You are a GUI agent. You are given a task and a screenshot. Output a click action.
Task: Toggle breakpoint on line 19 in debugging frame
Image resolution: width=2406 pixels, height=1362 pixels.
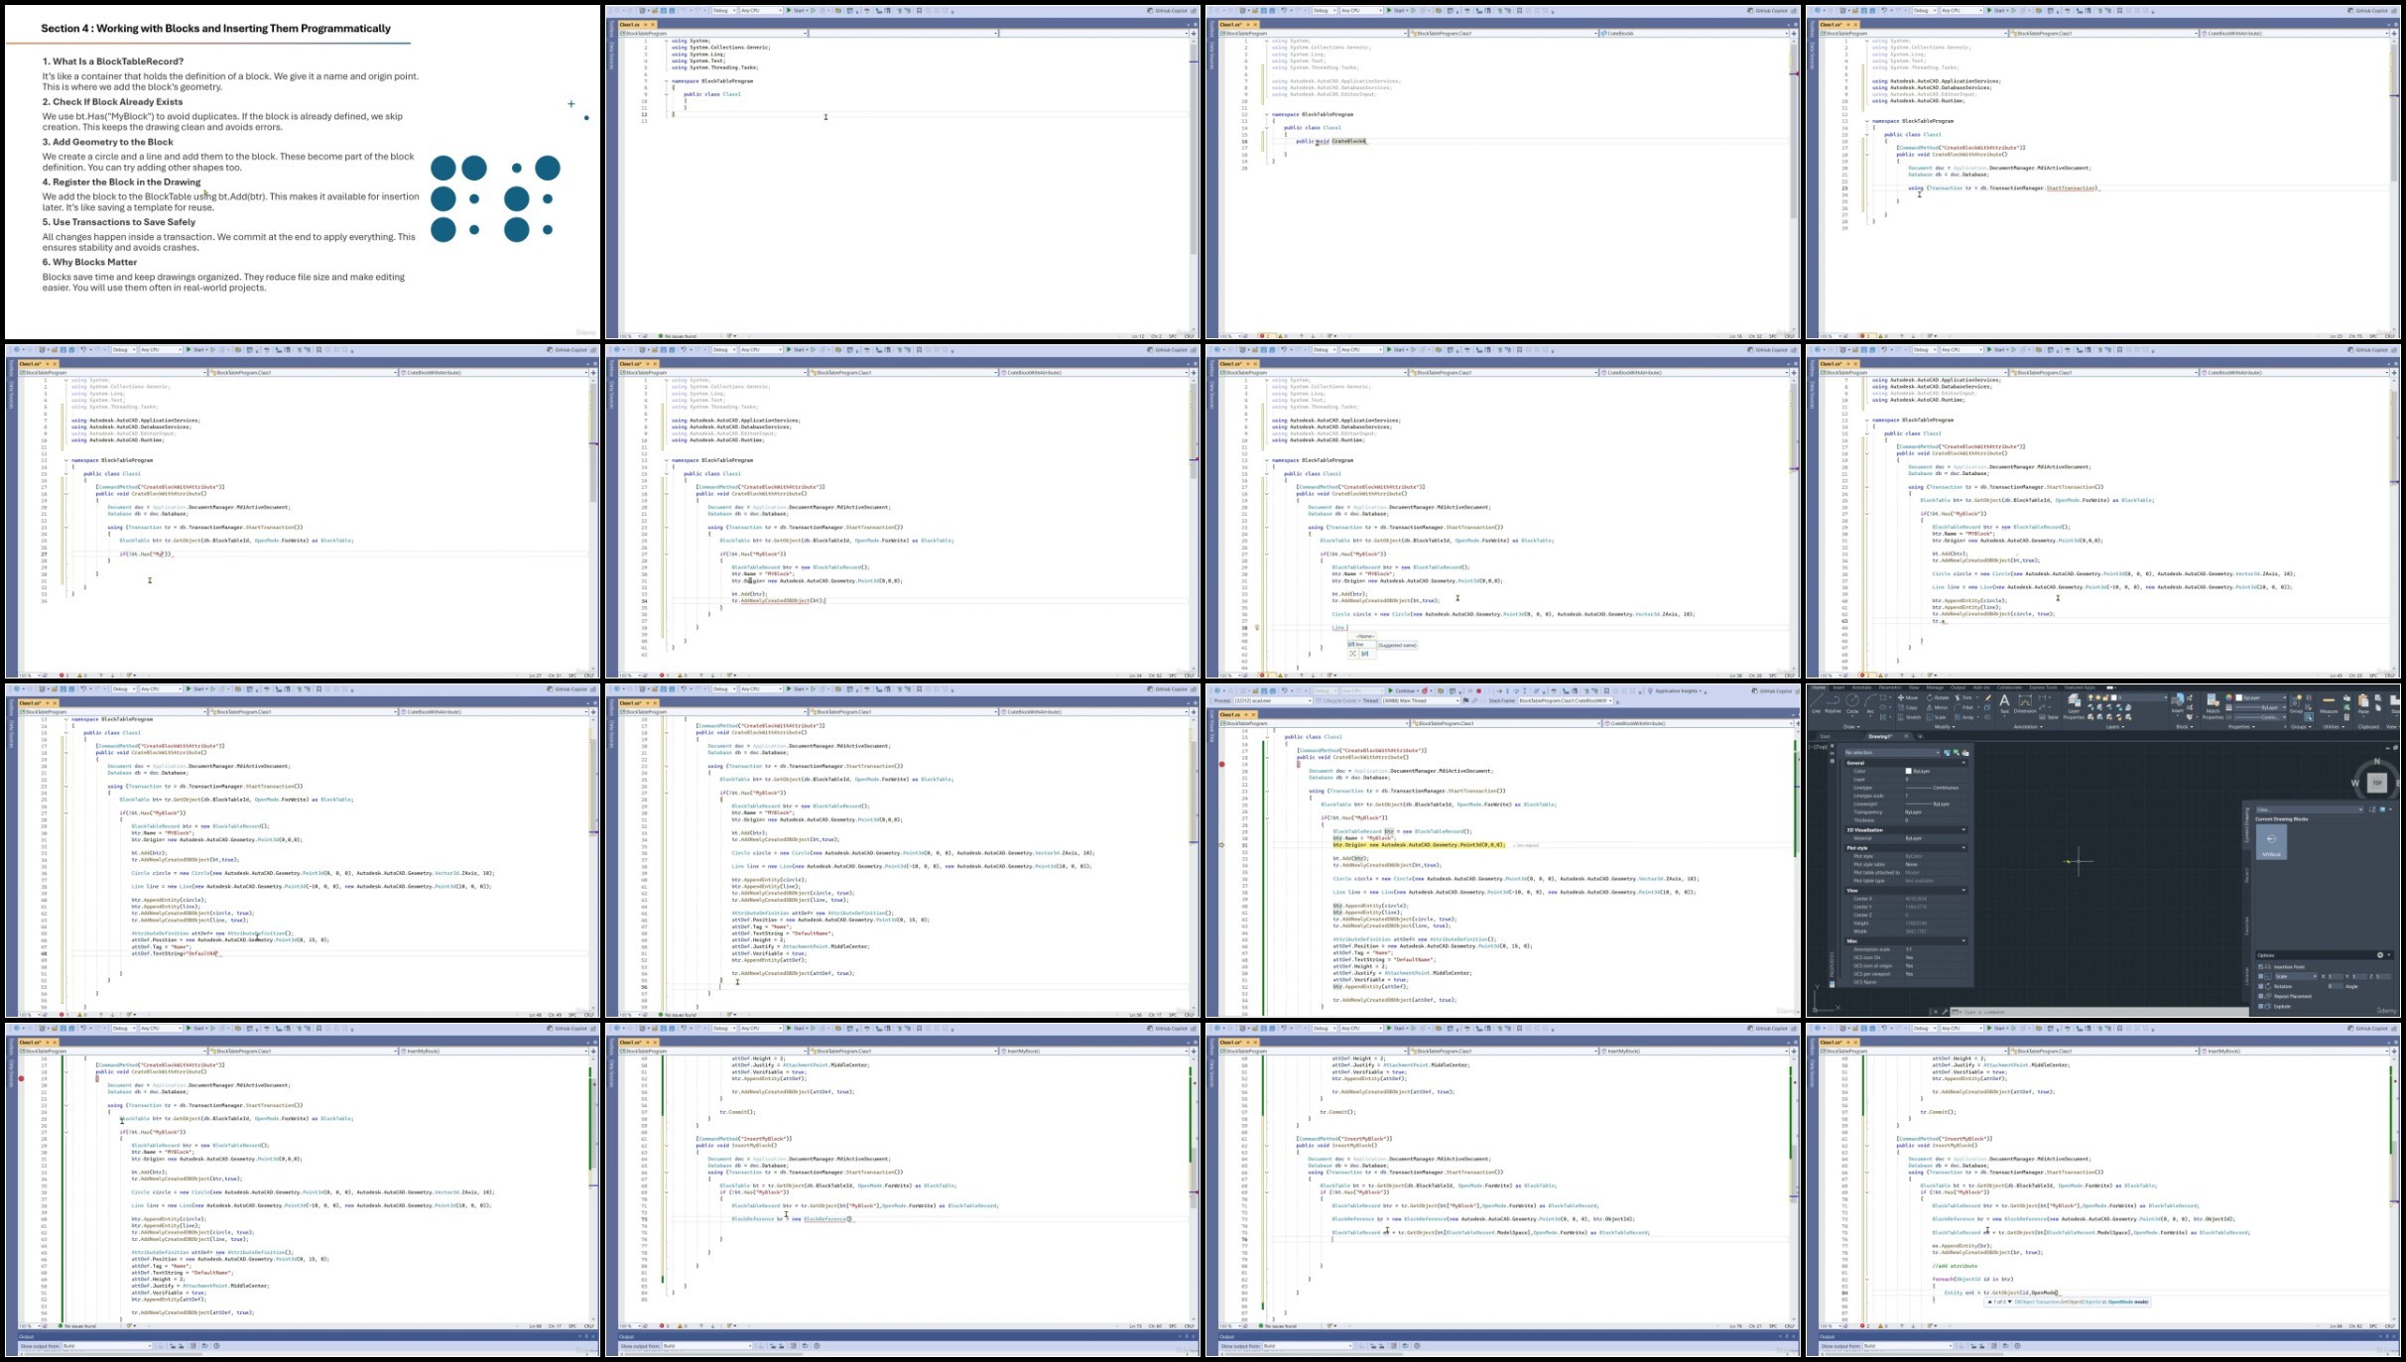pos(1221,764)
